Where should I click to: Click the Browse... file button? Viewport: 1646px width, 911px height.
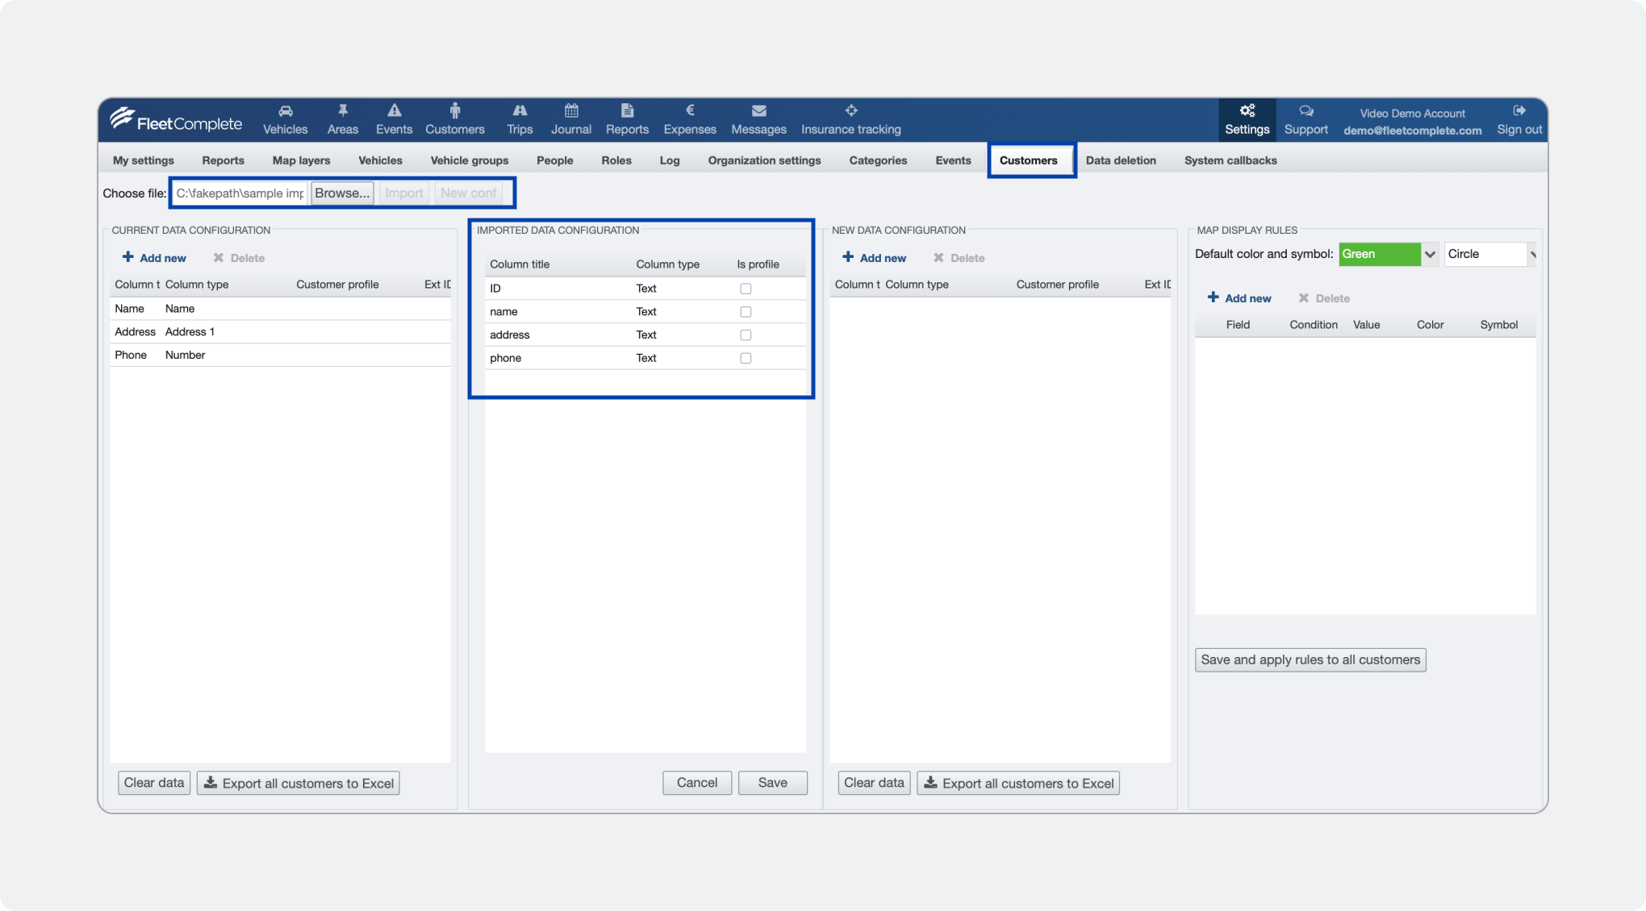pyautogui.click(x=342, y=193)
